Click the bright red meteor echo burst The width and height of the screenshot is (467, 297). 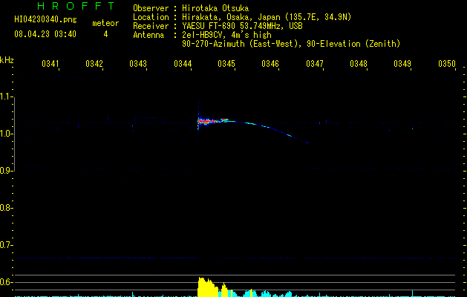click(x=209, y=121)
